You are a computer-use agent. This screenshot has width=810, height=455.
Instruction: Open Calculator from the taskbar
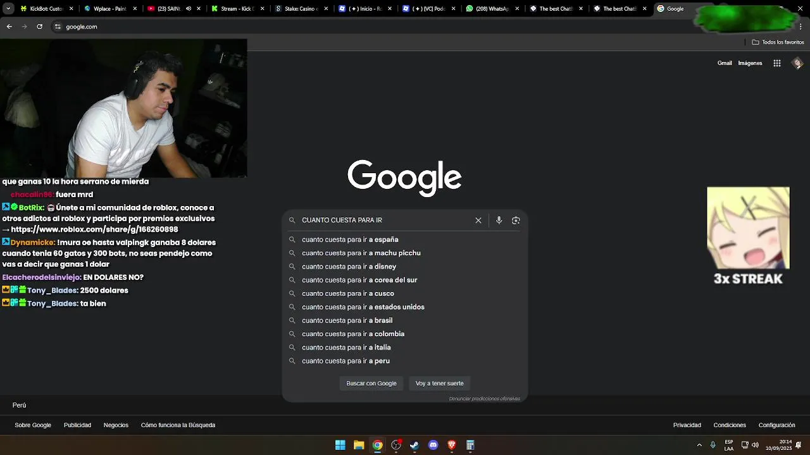coord(470,445)
